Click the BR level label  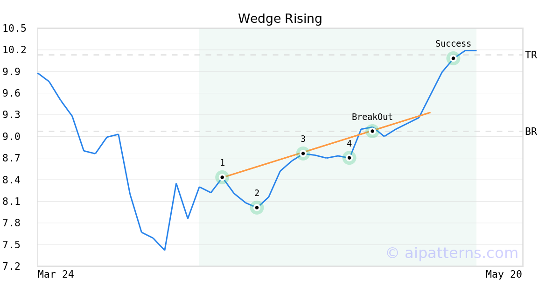(x=531, y=132)
